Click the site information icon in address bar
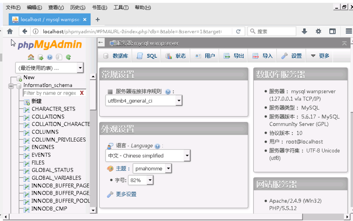 (35, 31)
